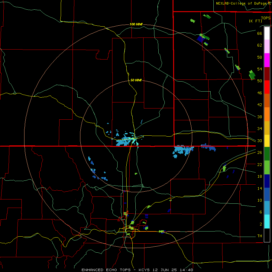Click the 46 legend value
The height and width of the screenshot is (272, 272).
pyautogui.click(x=260, y=93)
